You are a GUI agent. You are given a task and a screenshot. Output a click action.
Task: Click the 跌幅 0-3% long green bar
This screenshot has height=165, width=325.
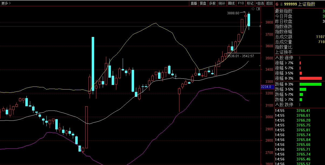(310, 84)
